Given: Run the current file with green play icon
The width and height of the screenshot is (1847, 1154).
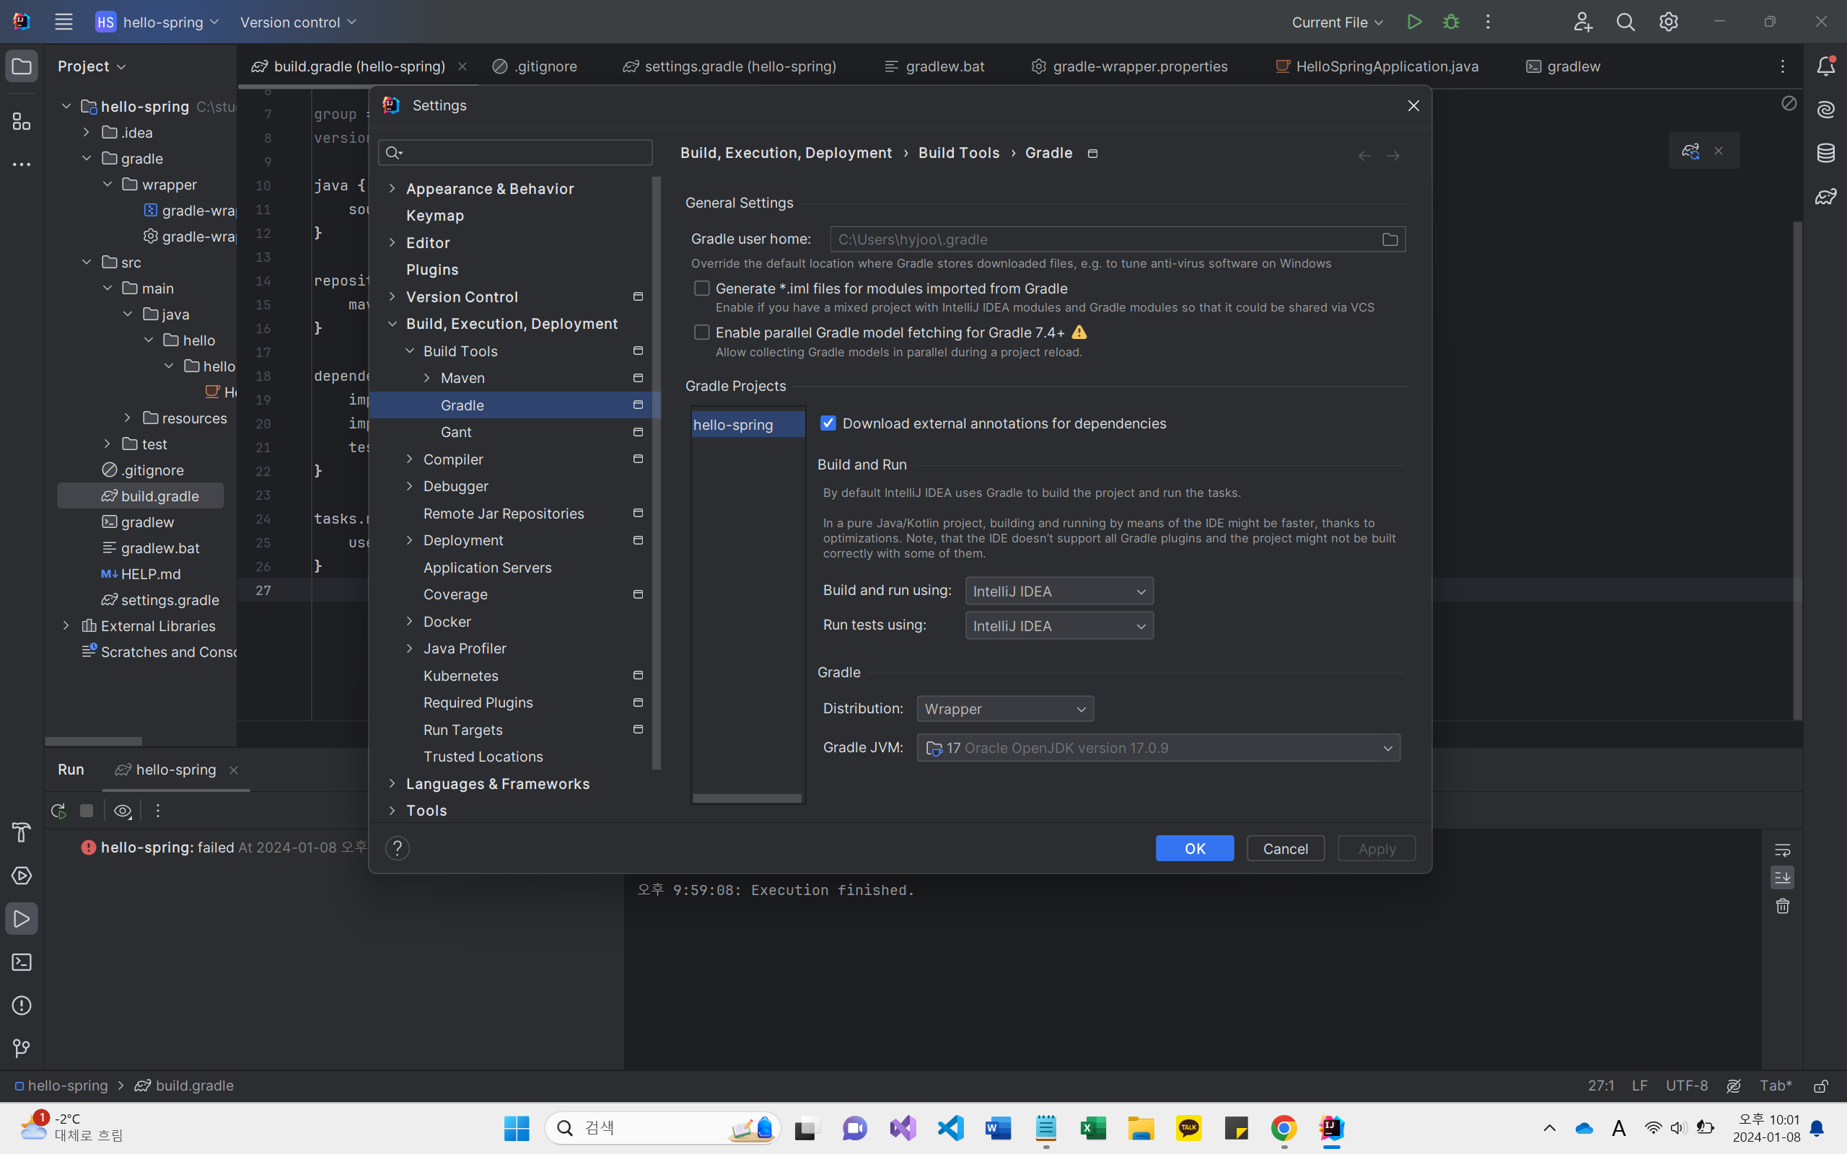Looking at the screenshot, I should (1414, 22).
